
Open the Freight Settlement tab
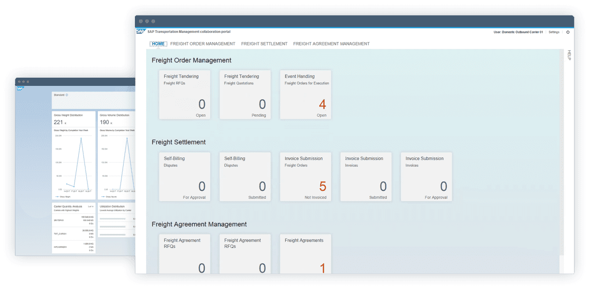coord(264,44)
